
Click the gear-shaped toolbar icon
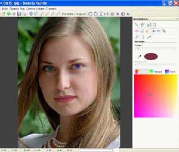(112, 14)
